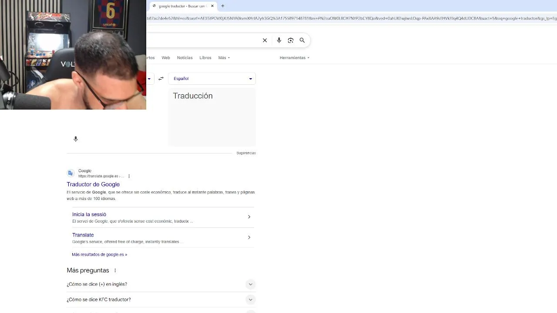
Task: Open a new browser tab
Action: click(x=223, y=6)
